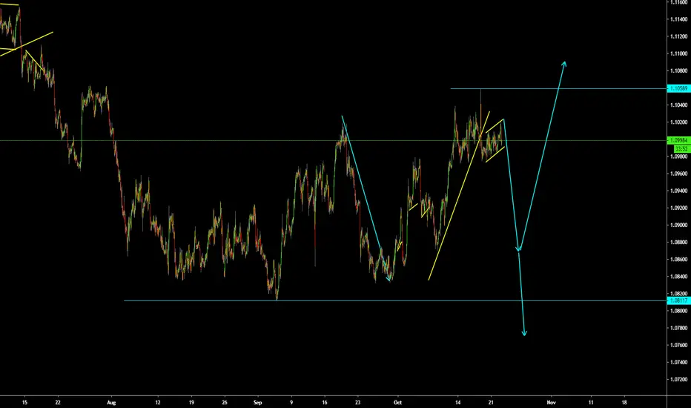The height and width of the screenshot is (408, 691).
Task: Click the 1.11200 price axis value
Action: [678, 36]
